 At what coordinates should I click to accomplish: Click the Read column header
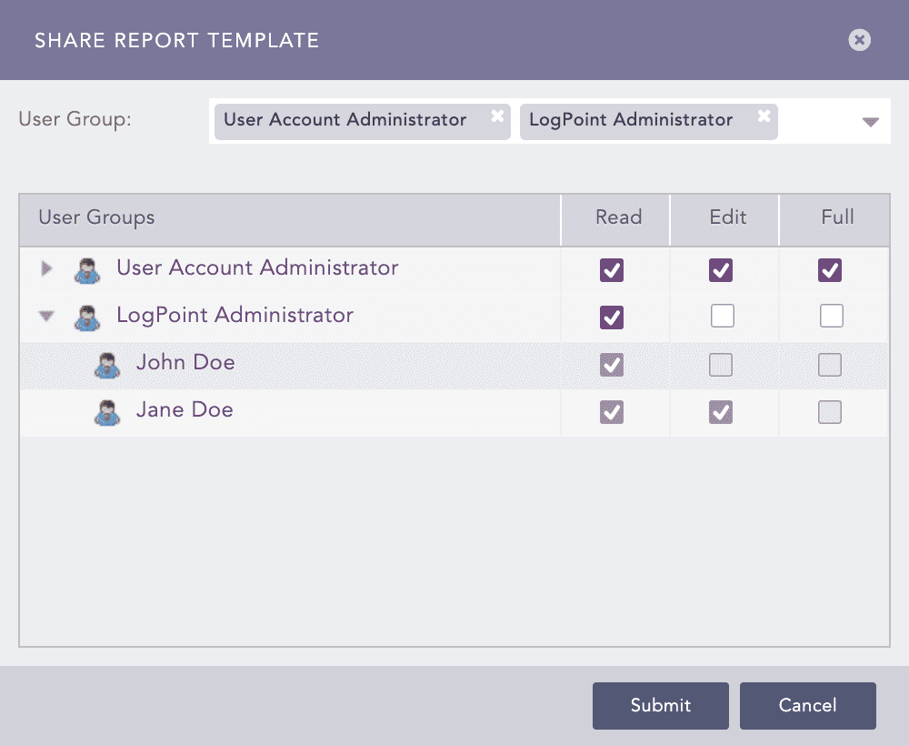(x=617, y=218)
